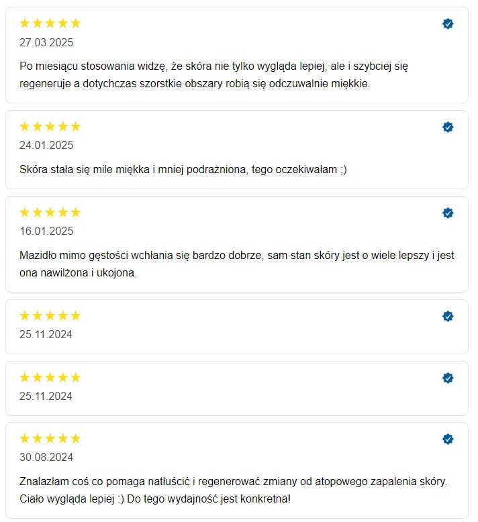This screenshot has width=478, height=522.
Task: Click the verified badge on the 30.08.2024 review
Action: click(448, 439)
